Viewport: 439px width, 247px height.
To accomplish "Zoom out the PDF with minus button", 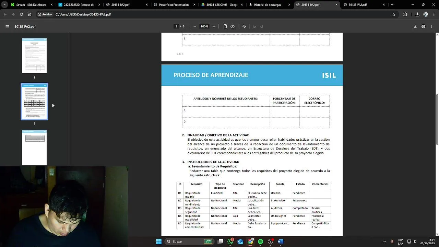I will (x=195, y=26).
